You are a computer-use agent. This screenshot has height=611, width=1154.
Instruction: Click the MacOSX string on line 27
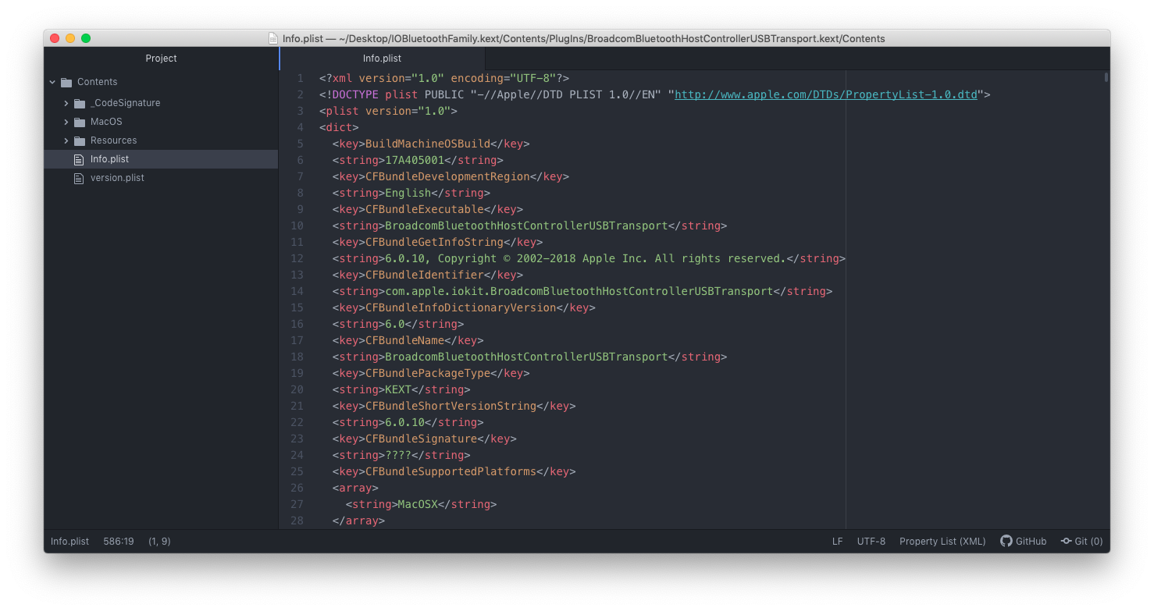[418, 504]
